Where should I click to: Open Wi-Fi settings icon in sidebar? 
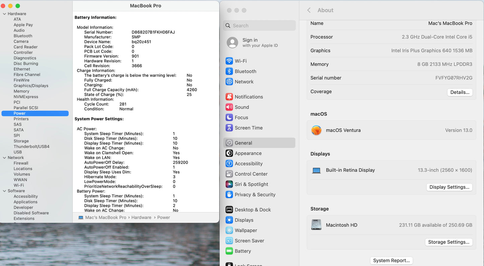[229, 61]
